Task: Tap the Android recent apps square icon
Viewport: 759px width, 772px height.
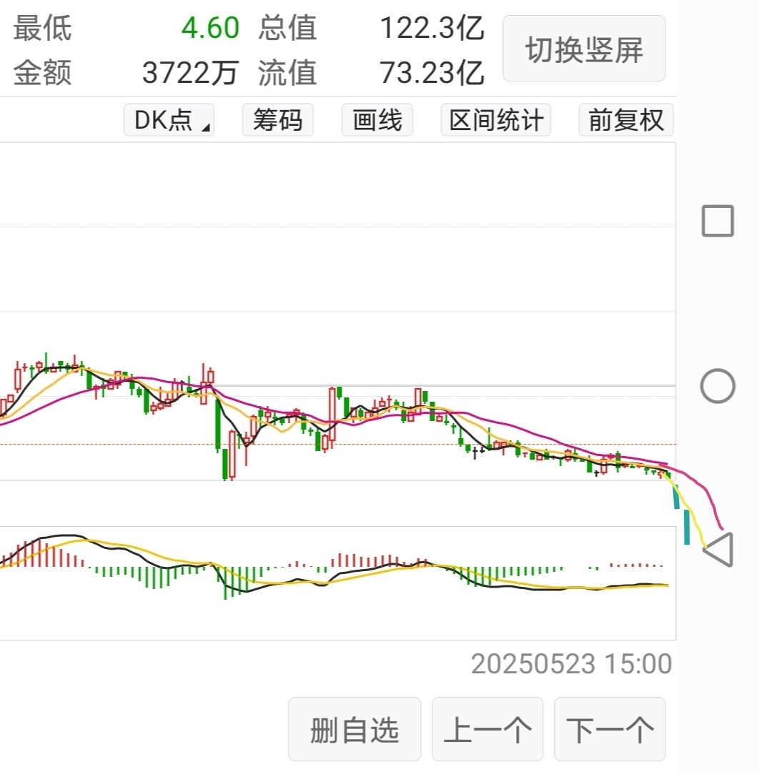Action: tap(717, 221)
